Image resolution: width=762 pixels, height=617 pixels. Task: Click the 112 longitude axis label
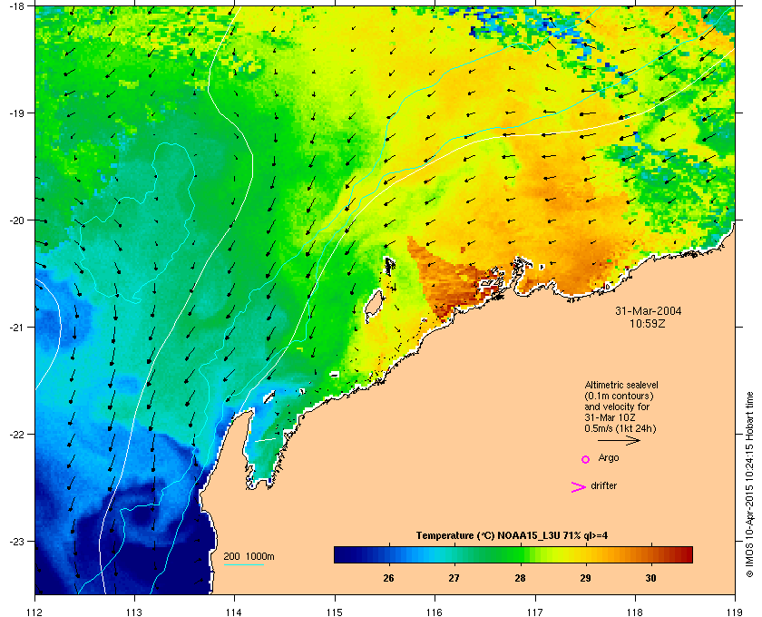click(x=35, y=612)
